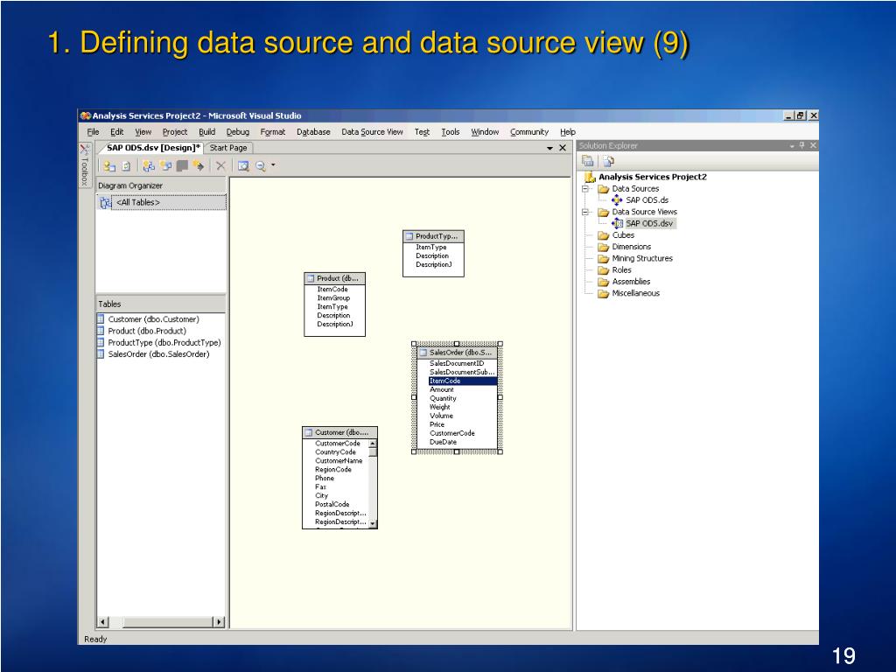Screen dimensions: 896x672
Task: Click the star-with-arrow toolbar icon
Action: (199, 165)
